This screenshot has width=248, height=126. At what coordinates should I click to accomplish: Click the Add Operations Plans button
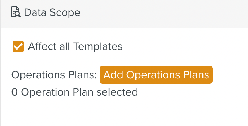pos(156,75)
